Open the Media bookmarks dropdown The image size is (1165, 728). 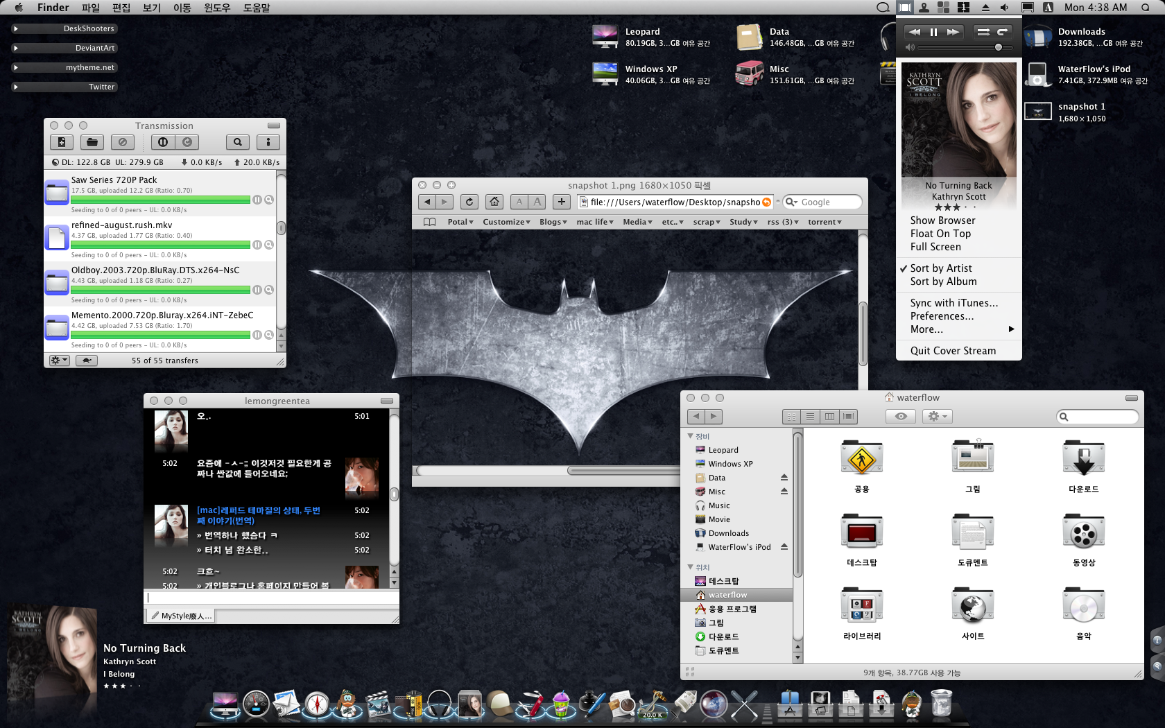(637, 222)
